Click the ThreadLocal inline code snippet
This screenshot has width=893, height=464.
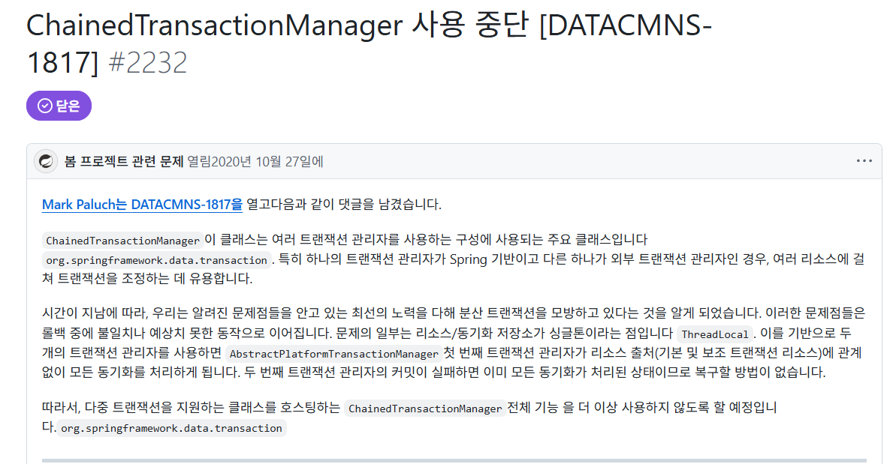[x=715, y=334]
